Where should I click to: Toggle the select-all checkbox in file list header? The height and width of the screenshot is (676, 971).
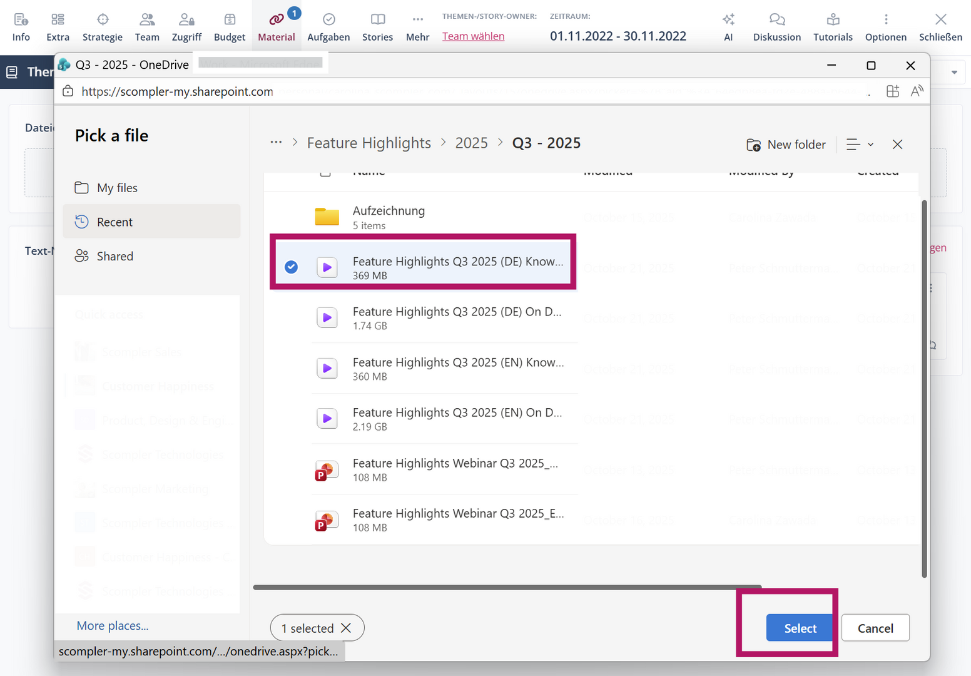tap(325, 173)
